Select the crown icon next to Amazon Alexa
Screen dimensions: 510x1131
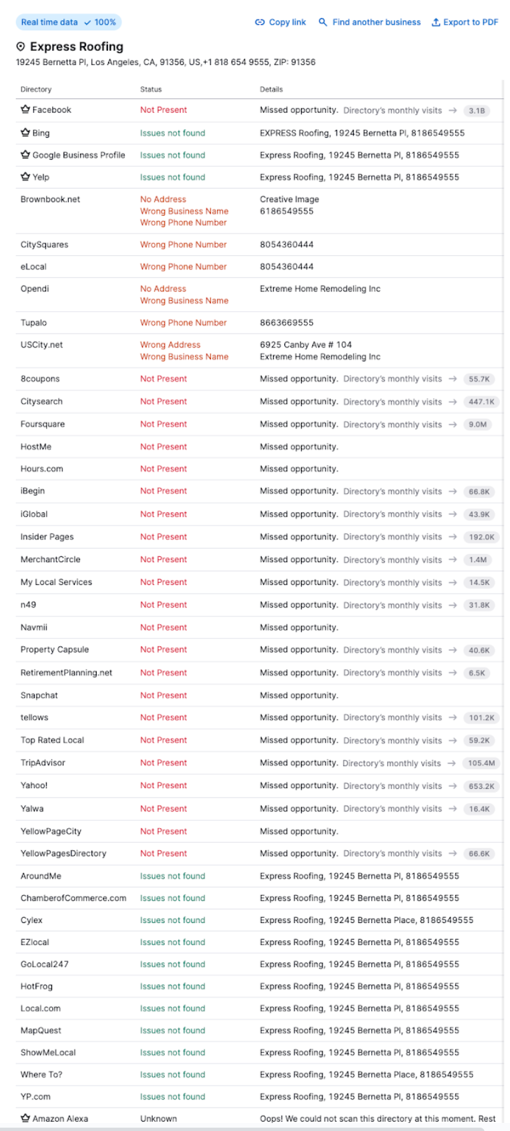[x=24, y=1118]
